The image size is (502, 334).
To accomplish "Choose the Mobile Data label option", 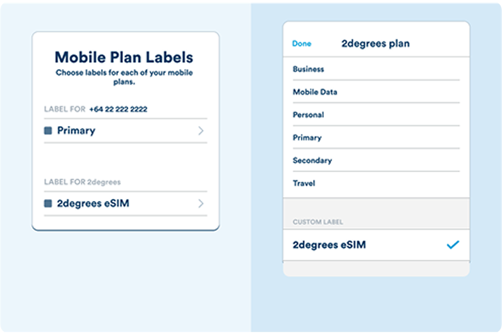I will (x=315, y=92).
